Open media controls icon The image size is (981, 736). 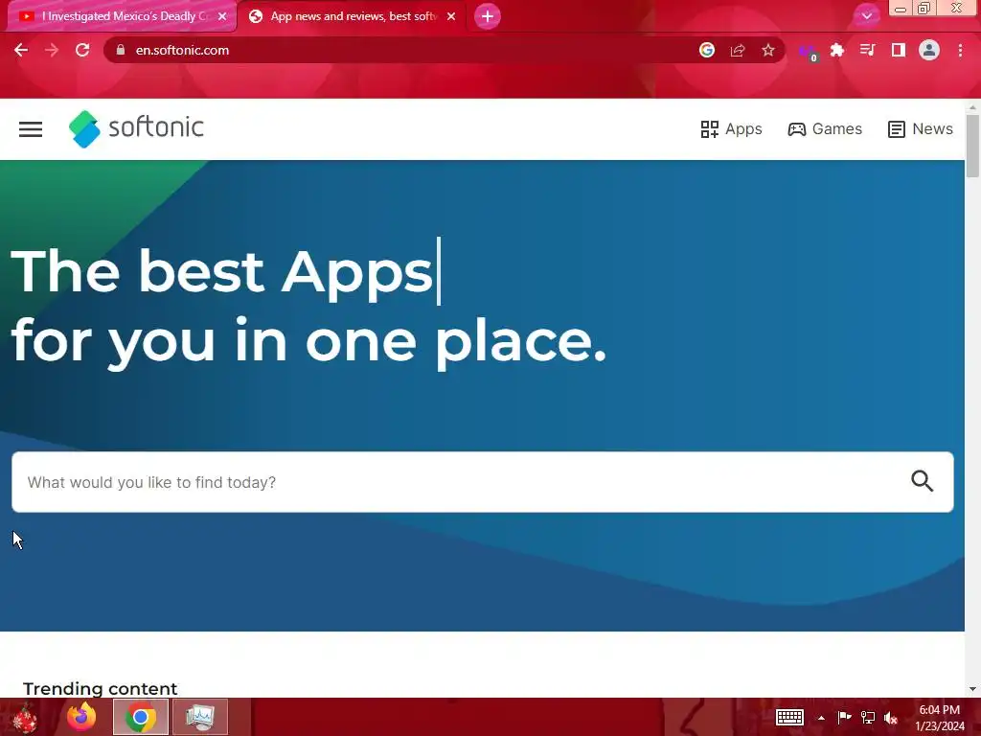[867, 50]
